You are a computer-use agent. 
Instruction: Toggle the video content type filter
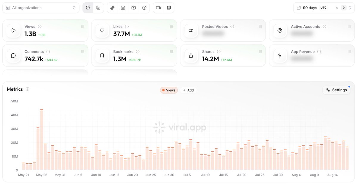point(158,8)
